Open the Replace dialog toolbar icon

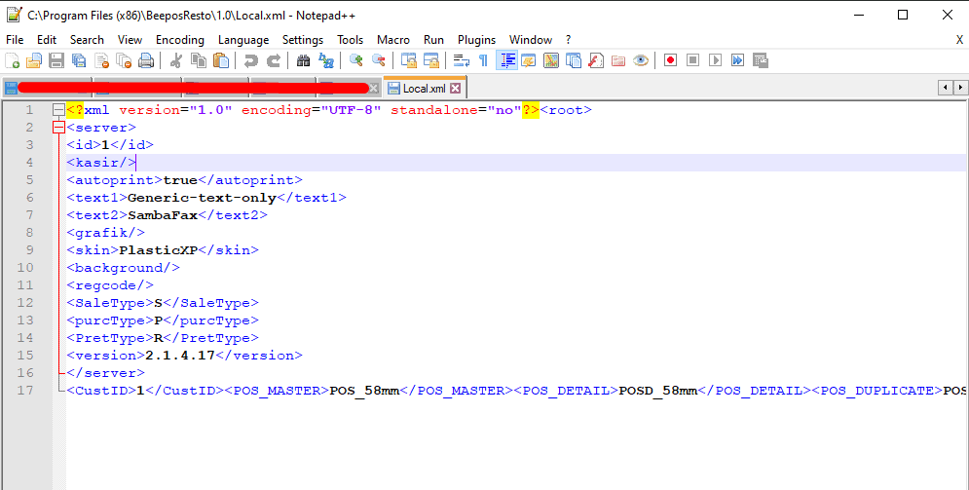coord(325,60)
